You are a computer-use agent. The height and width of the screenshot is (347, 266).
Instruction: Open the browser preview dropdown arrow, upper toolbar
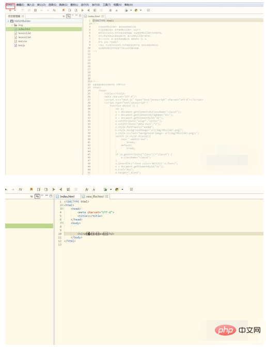click(131, 10)
